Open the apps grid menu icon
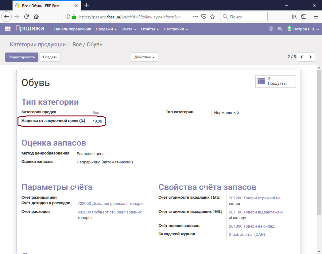Screen dimensions: 322x254 pyautogui.click(x=8, y=29)
